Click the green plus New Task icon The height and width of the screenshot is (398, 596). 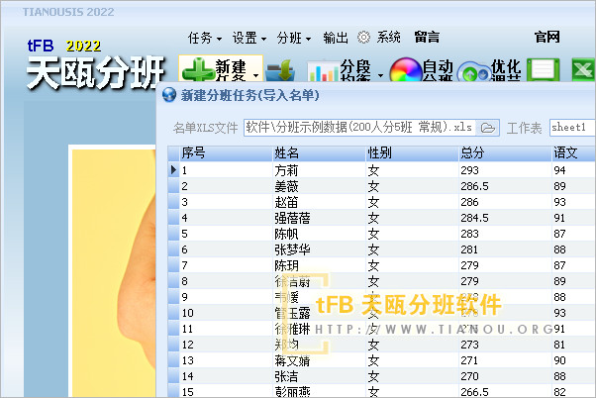pos(198,70)
